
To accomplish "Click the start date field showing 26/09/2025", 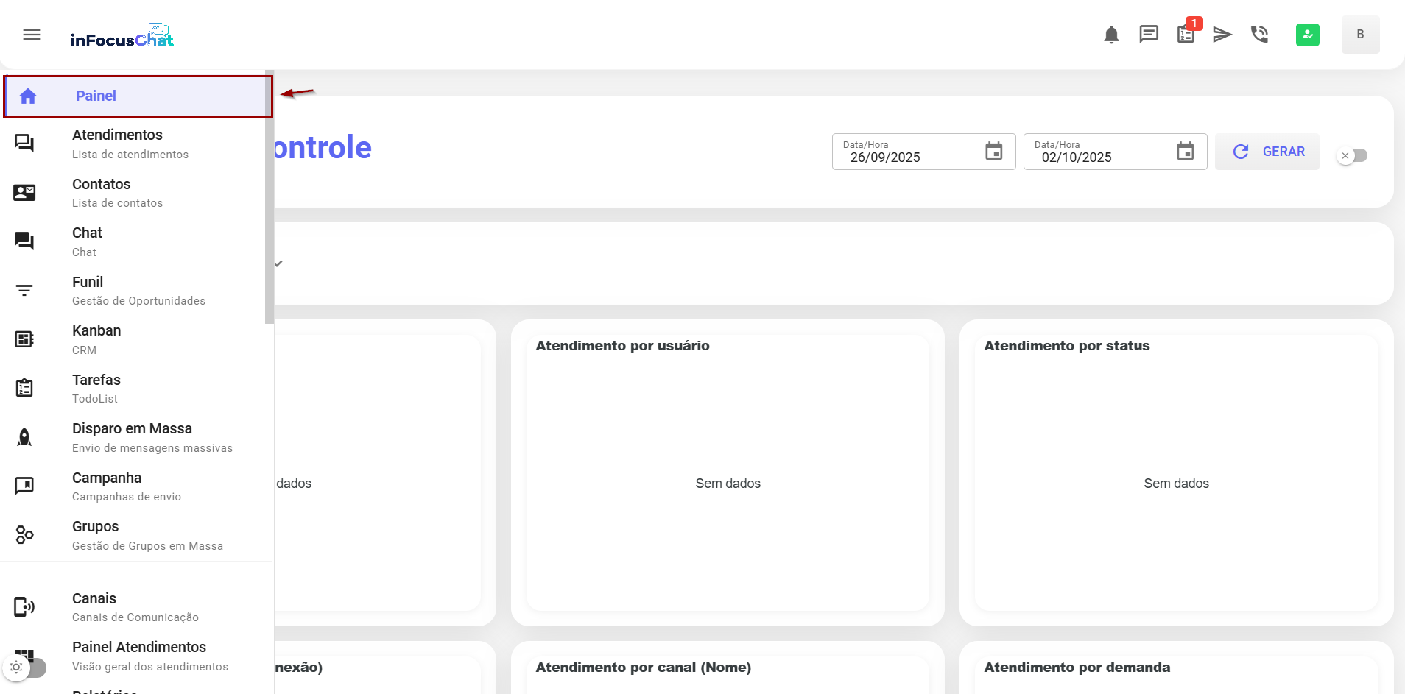I will [906, 157].
